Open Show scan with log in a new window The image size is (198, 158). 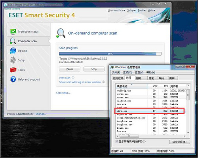click(80, 82)
